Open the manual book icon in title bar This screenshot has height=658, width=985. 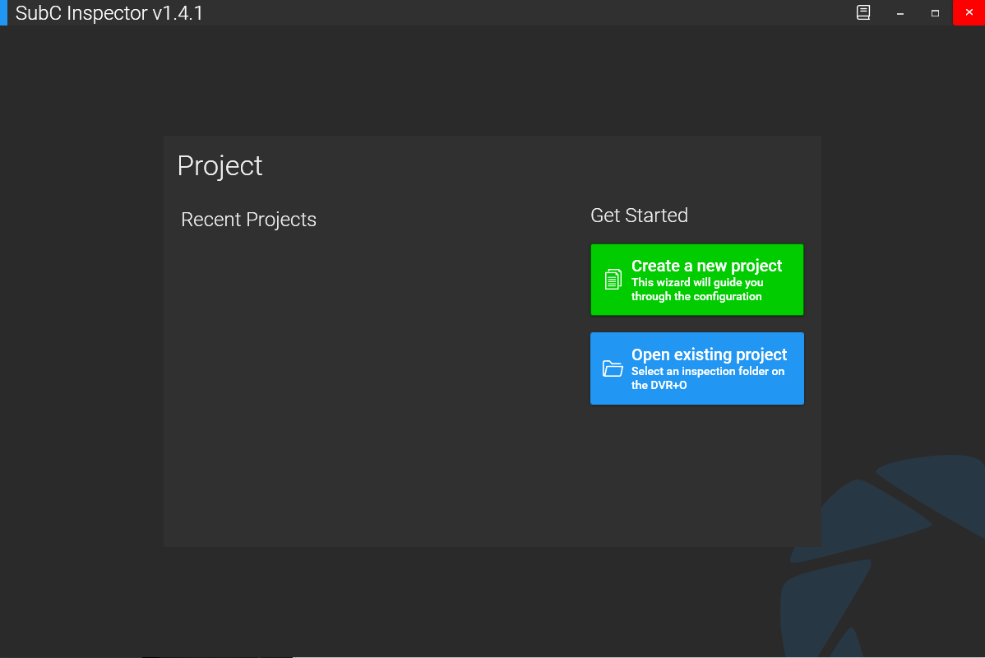tap(863, 13)
